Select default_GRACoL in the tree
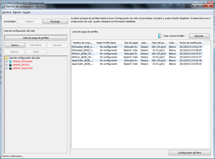The width and height of the screenshot is (215, 159). point(21,65)
